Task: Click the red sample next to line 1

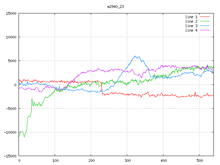Action: click(205, 17)
